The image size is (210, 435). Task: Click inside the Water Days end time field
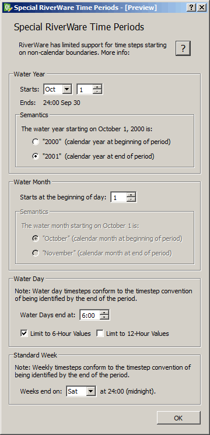pyautogui.click(x=90, y=315)
